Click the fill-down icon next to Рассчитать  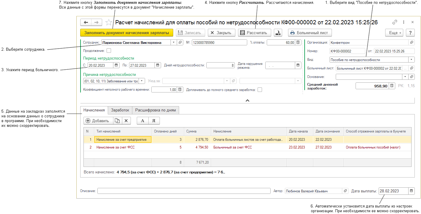pos(278,33)
